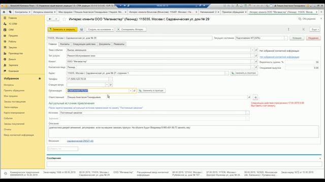The image size is (325, 182).
Task: Open Источник selection button
Action: [247, 113]
